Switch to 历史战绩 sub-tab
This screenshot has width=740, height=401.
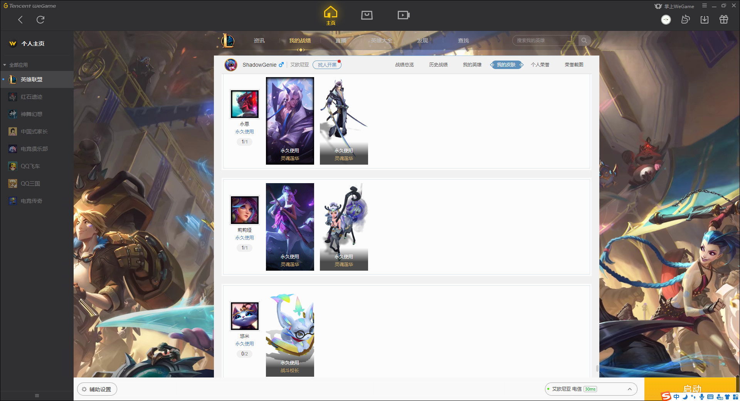tap(438, 65)
